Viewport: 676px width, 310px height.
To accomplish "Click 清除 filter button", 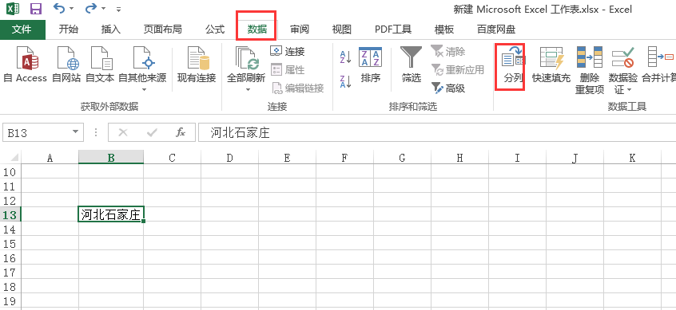I will tap(448, 52).
